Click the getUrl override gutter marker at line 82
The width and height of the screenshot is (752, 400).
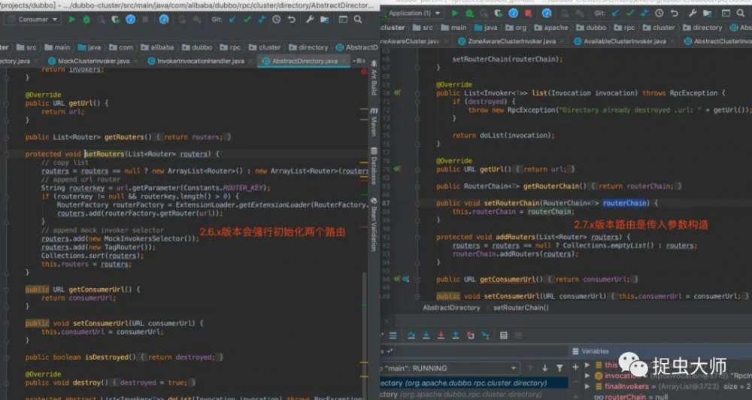[397, 169]
